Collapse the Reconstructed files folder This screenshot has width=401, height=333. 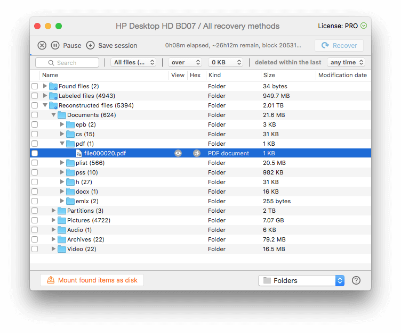click(x=45, y=105)
